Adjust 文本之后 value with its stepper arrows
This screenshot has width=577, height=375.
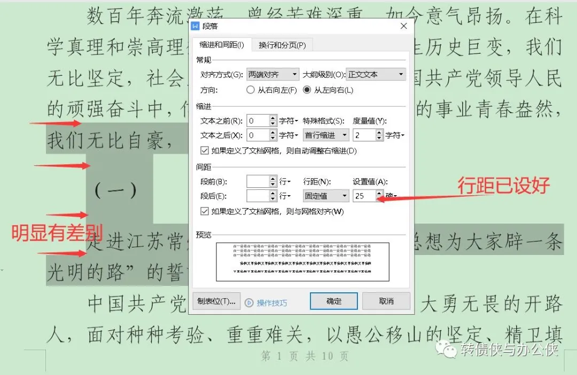pos(272,135)
